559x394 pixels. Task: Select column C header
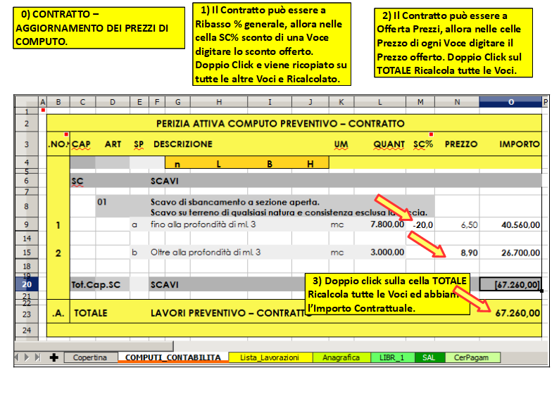click(x=82, y=102)
